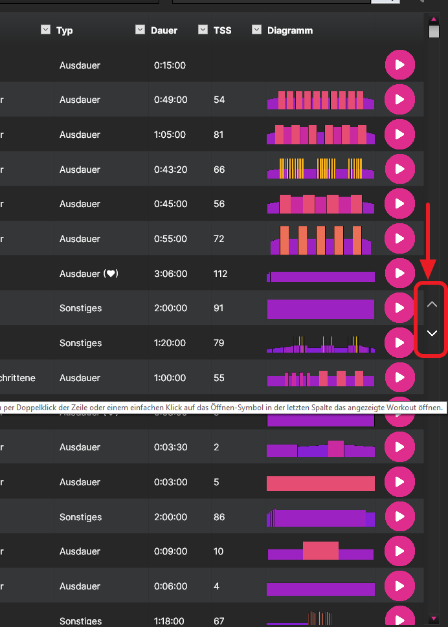
Task: Select the TSS value "81"
Action: tap(218, 135)
